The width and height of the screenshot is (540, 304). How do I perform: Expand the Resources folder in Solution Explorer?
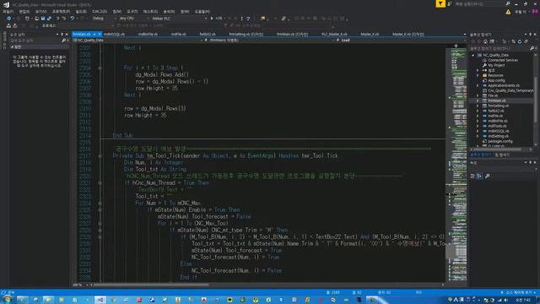pos(478,75)
